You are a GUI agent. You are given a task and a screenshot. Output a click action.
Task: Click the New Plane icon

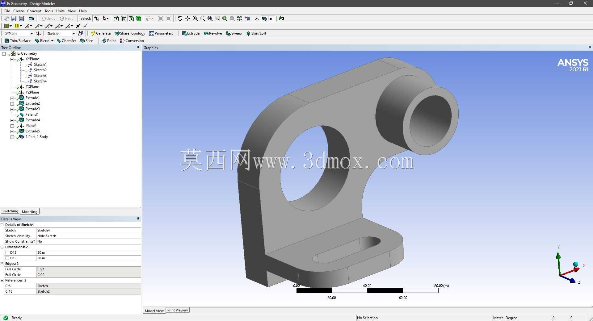39,33
